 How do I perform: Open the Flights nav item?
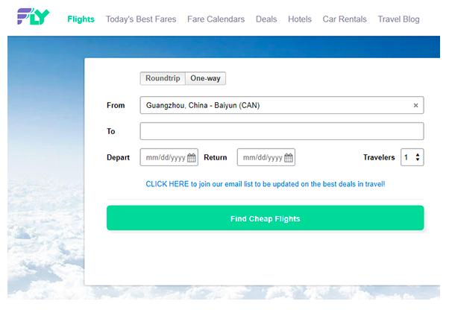tap(81, 19)
